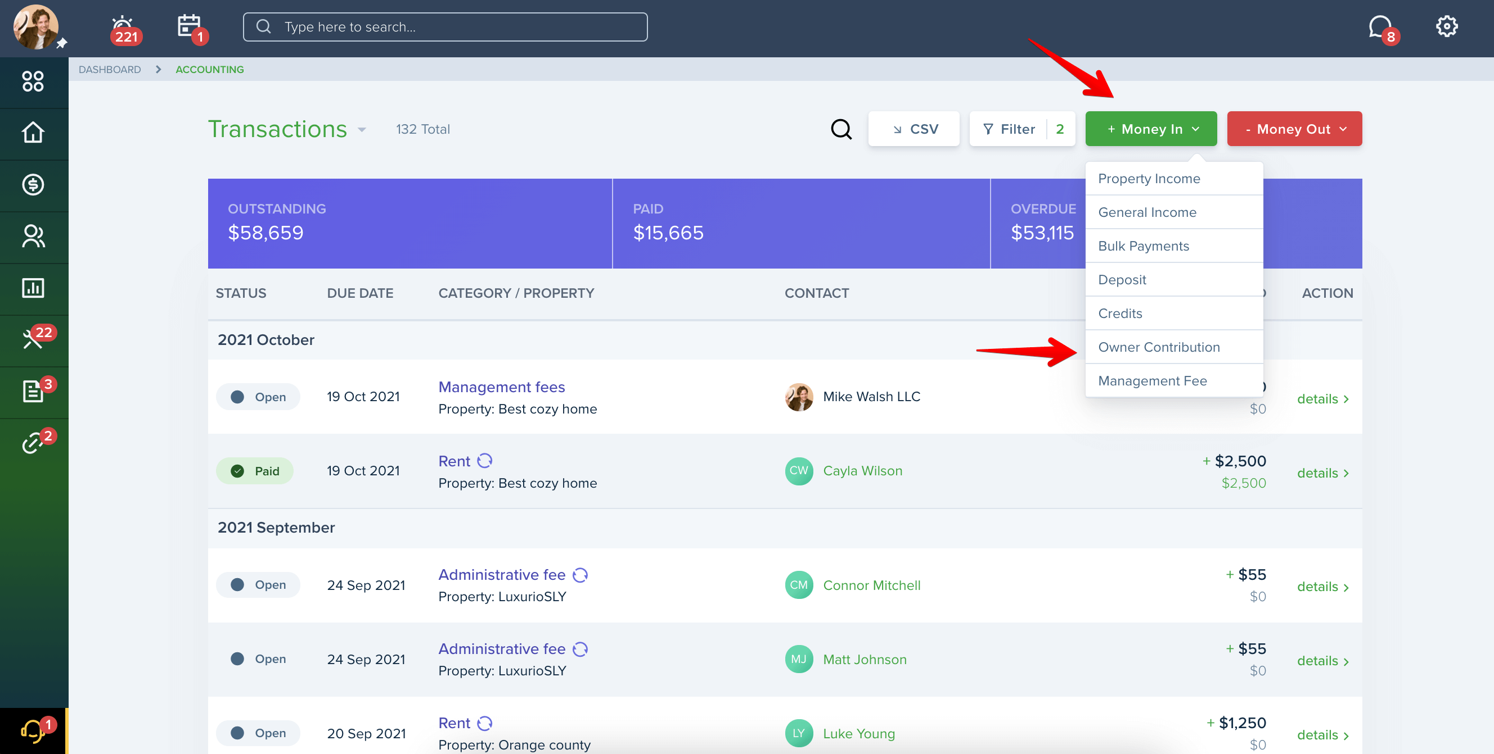Click the Accounting breadcrumb link
The height and width of the screenshot is (754, 1494).
(x=209, y=70)
